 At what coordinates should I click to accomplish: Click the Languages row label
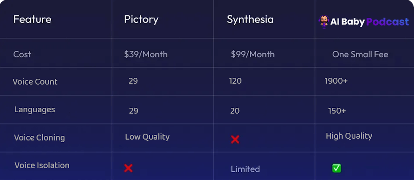(x=35, y=110)
